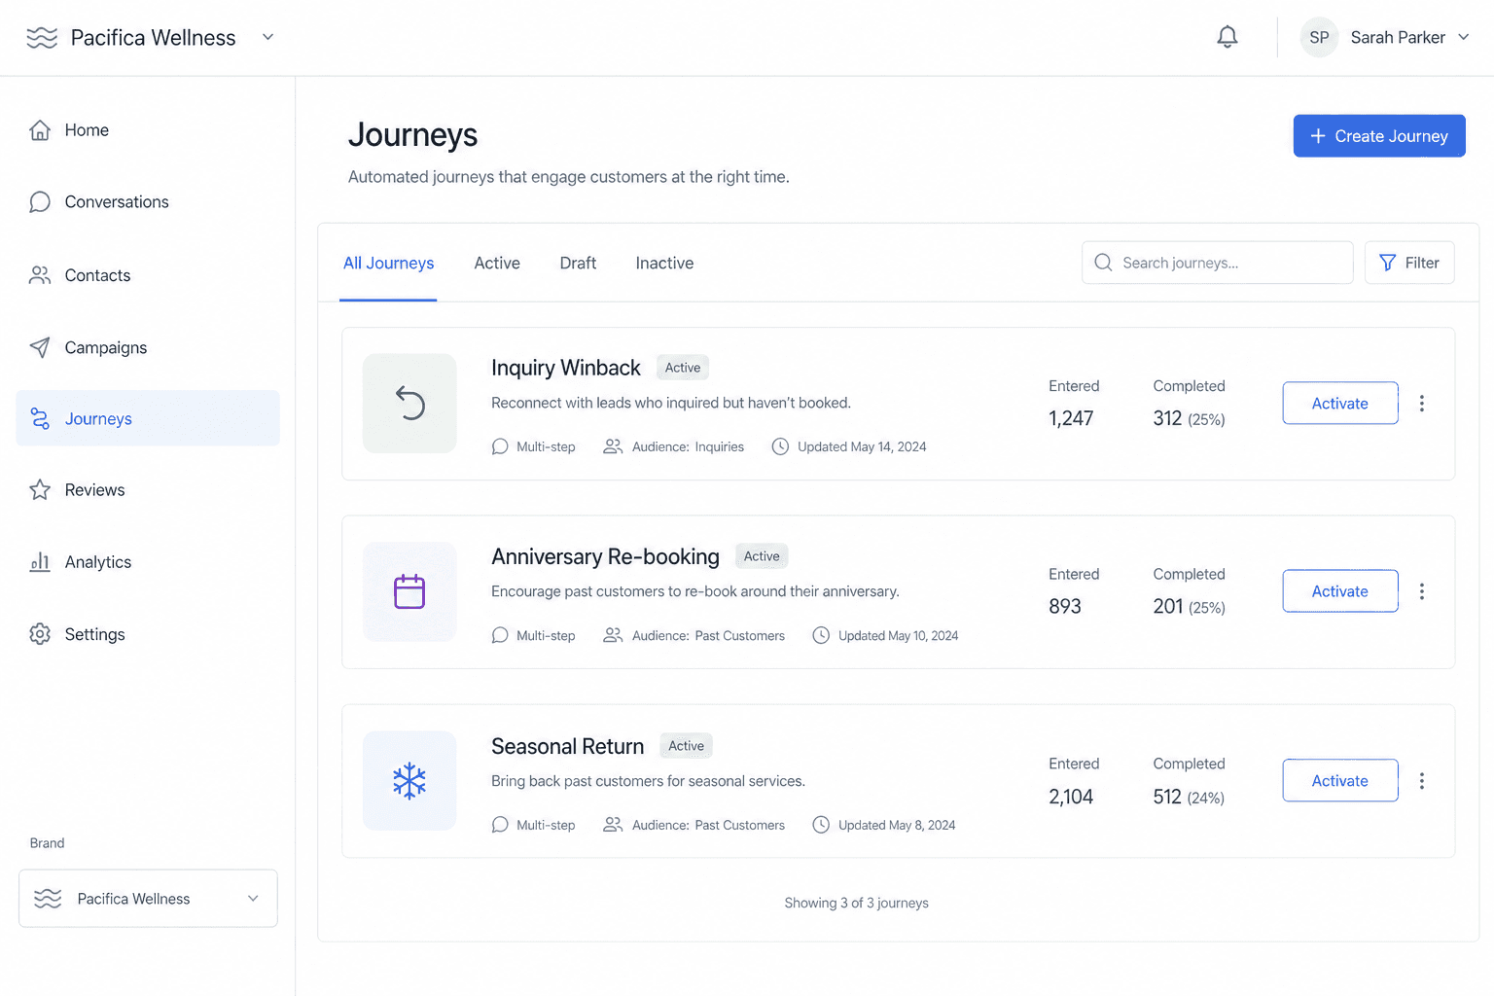Click the SP user avatar
The image size is (1494, 996).
[1319, 37]
